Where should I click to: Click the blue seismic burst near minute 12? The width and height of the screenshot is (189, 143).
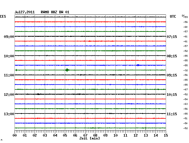(138, 65)
